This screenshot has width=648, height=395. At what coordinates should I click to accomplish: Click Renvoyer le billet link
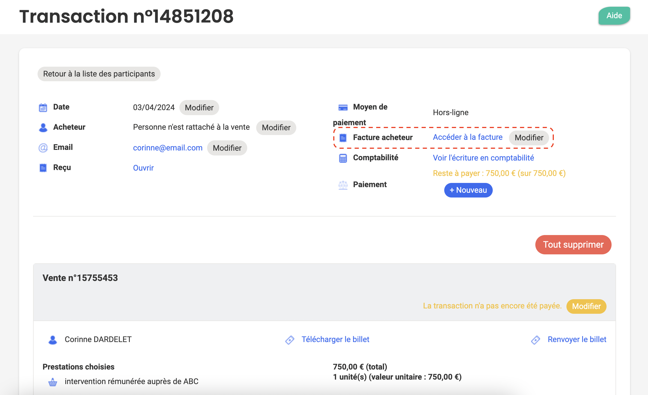pyautogui.click(x=577, y=340)
